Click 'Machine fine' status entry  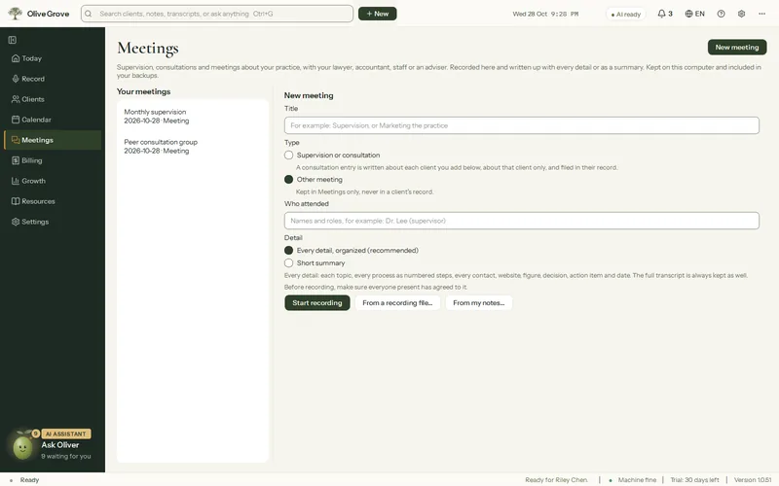click(x=632, y=479)
